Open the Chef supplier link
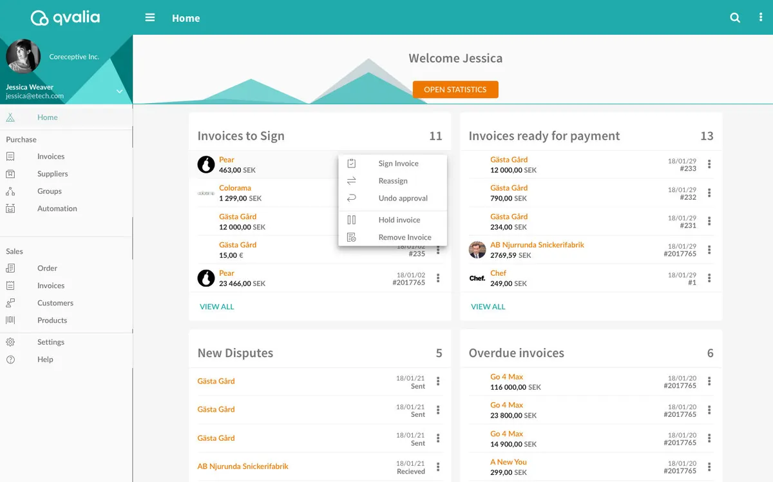This screenshot has height=482, width=773. click(x=498, y=273)
